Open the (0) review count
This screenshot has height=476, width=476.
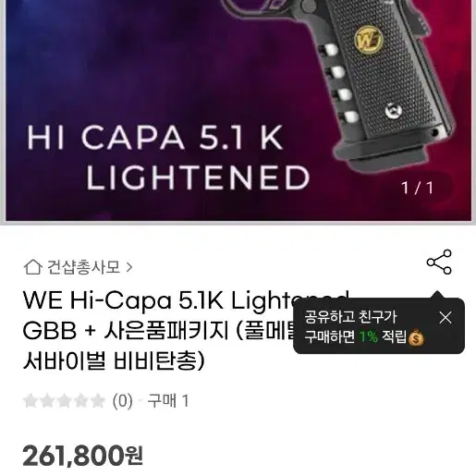click(x=123, y=401)
